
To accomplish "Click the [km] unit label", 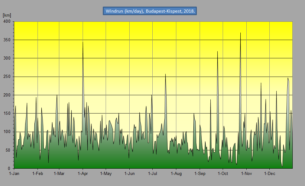I will pyautogui.click(x=7, y=15).
